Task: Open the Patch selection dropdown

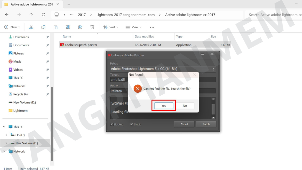Action: pyautogui.click(x=163, y=69)
